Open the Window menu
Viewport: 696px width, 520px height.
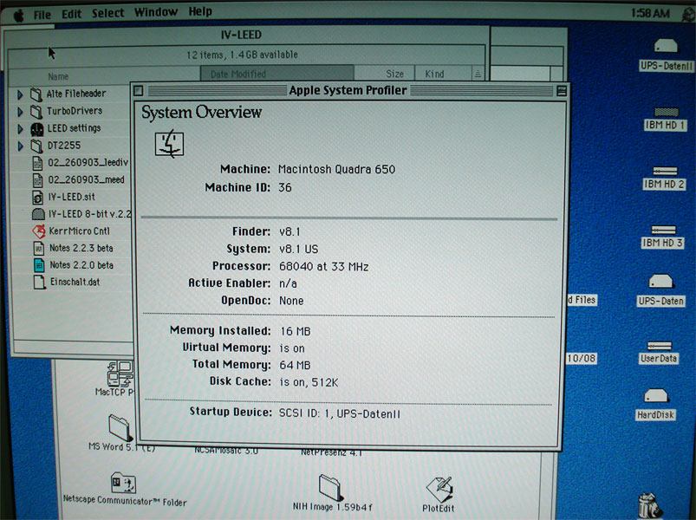156,12
